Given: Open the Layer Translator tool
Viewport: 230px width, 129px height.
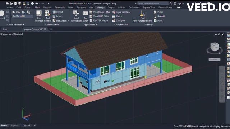Looking at the screenshot, I should tap(121, 12).
